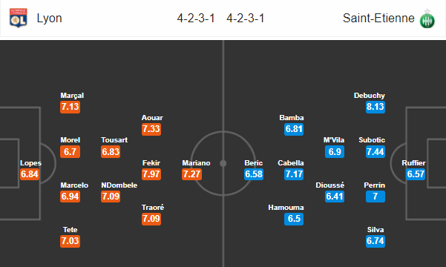Click the Lyon club crest icon
The height and width of the screenshot is (267, 446).
19,18
